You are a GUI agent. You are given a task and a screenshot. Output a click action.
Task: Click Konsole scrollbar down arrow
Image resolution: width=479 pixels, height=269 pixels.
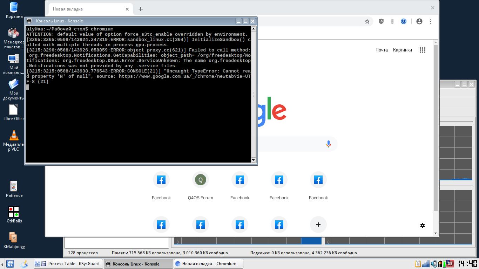[x=254, y=160]
